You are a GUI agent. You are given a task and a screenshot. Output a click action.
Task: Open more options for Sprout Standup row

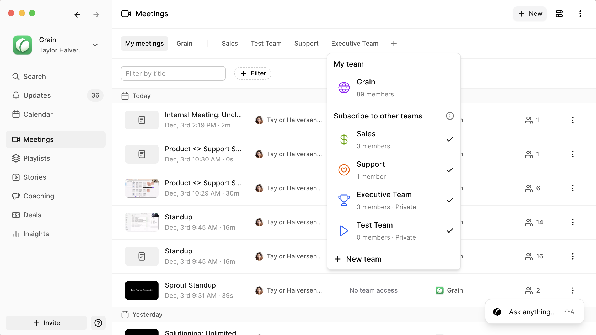(573, 290)
